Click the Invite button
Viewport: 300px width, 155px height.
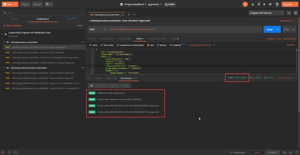click(170, 4)
